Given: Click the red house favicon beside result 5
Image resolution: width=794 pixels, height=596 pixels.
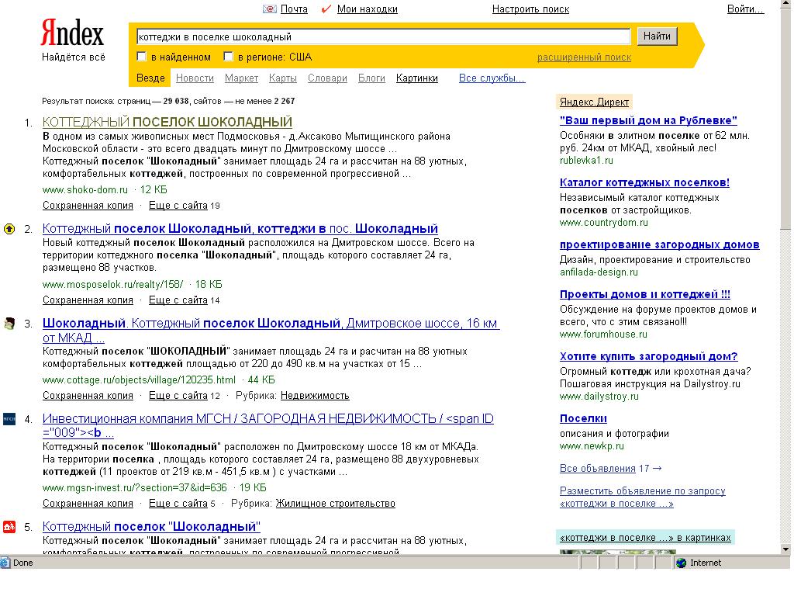Looking at the screenshot, I should click(x=9, y=527).
